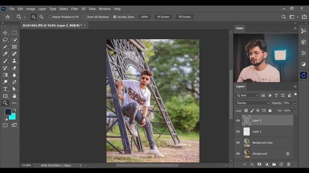Select the Rectangular Marquee tool
Viewport: 309px width, 173px height.
pos(14,33)
